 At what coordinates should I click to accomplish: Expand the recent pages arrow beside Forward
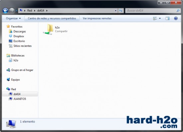click(16, 11)
